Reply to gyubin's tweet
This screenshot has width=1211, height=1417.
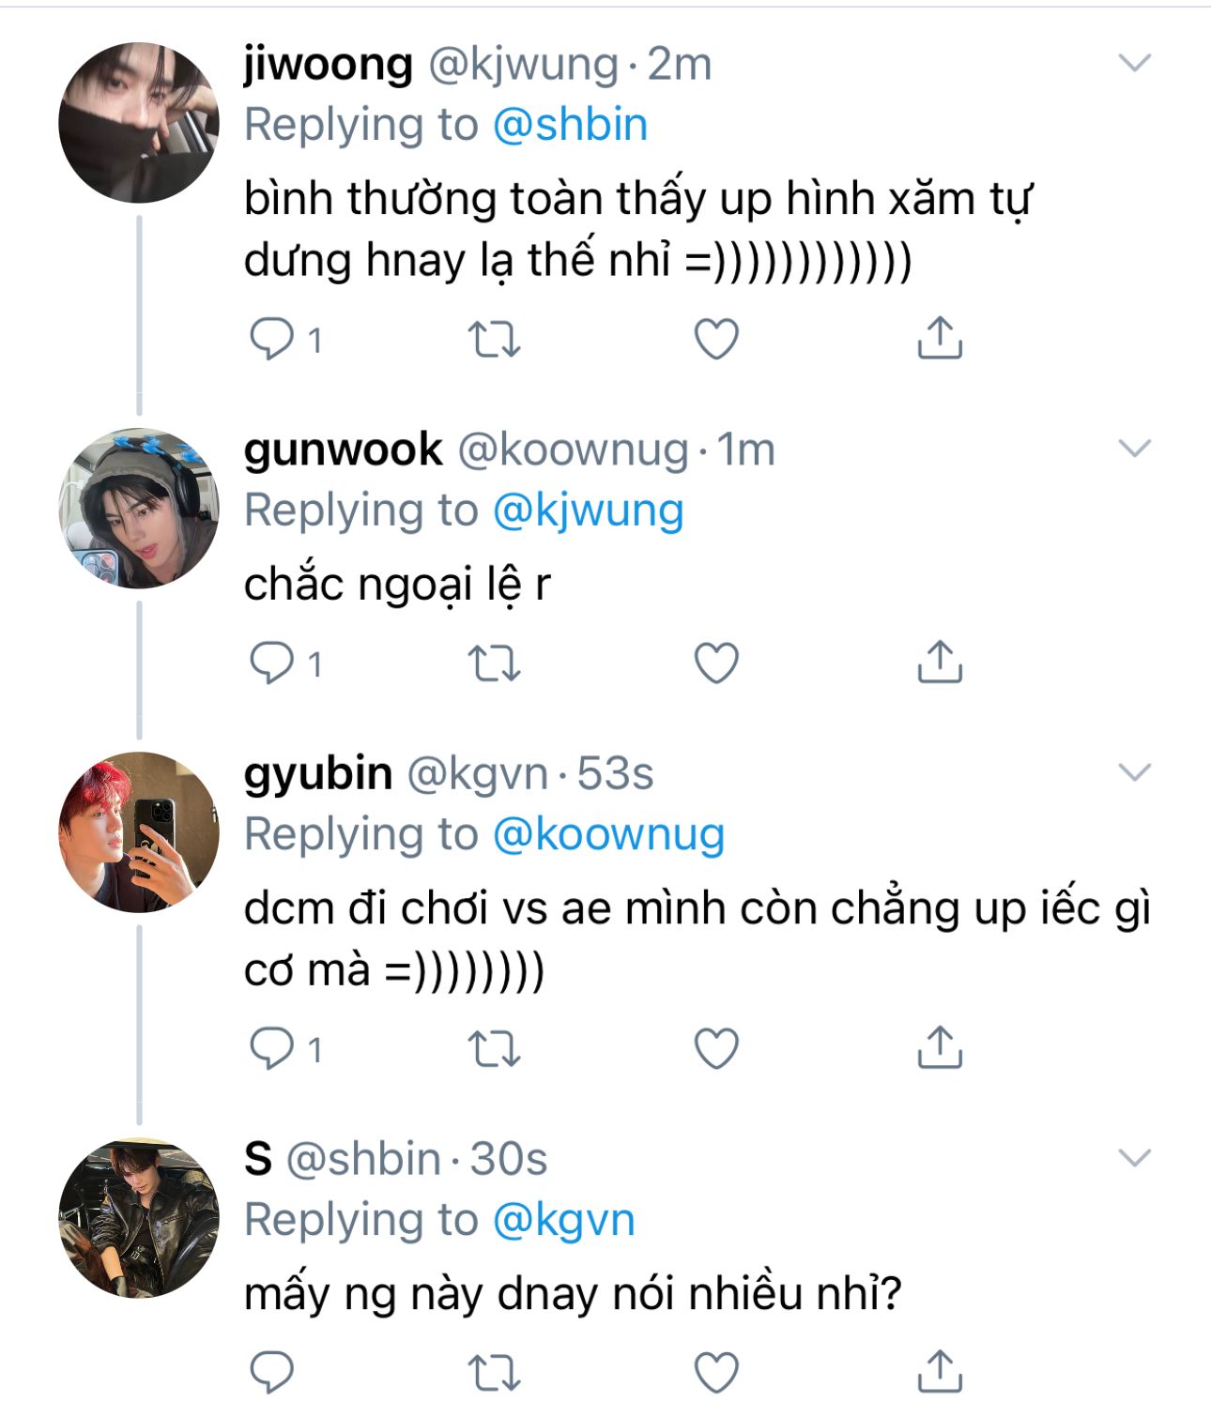click(x=272, y=1047)
